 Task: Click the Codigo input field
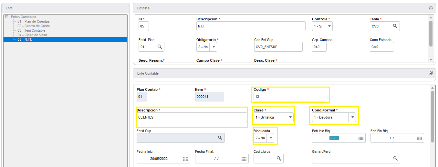click(x=290, y=97)
